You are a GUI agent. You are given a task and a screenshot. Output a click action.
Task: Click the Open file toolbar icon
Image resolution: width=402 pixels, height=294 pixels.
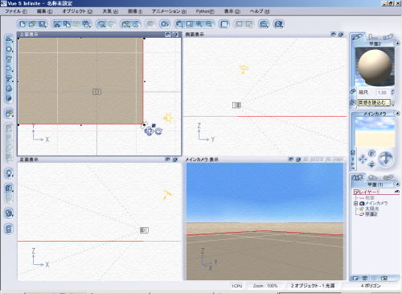[x=32, y=24]
